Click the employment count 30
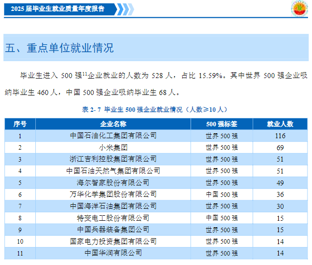The height and width of the screenshot is (265, 312). click(x=280, y=206)
